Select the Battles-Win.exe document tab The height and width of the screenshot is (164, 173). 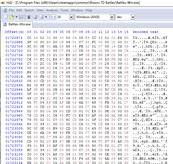17,24
